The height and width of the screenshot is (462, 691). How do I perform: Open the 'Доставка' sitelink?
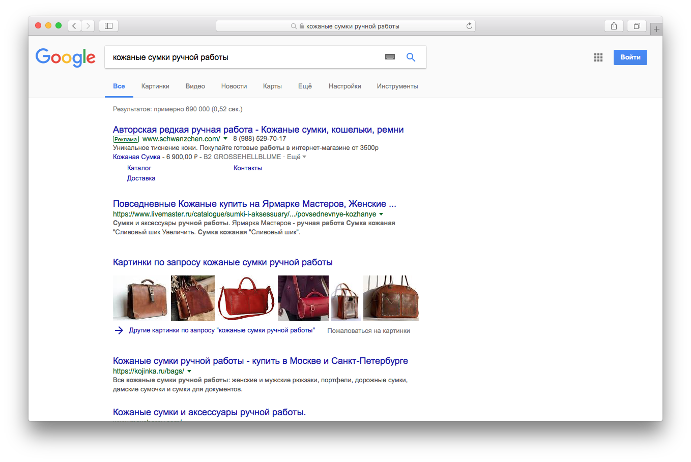pyautogui.click(x=141, y=178)
